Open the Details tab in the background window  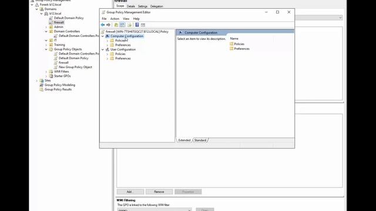131,6
